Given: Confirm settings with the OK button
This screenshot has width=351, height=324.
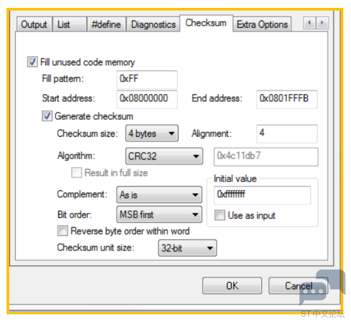Looking at the screenshot, I should pos(232,286).
